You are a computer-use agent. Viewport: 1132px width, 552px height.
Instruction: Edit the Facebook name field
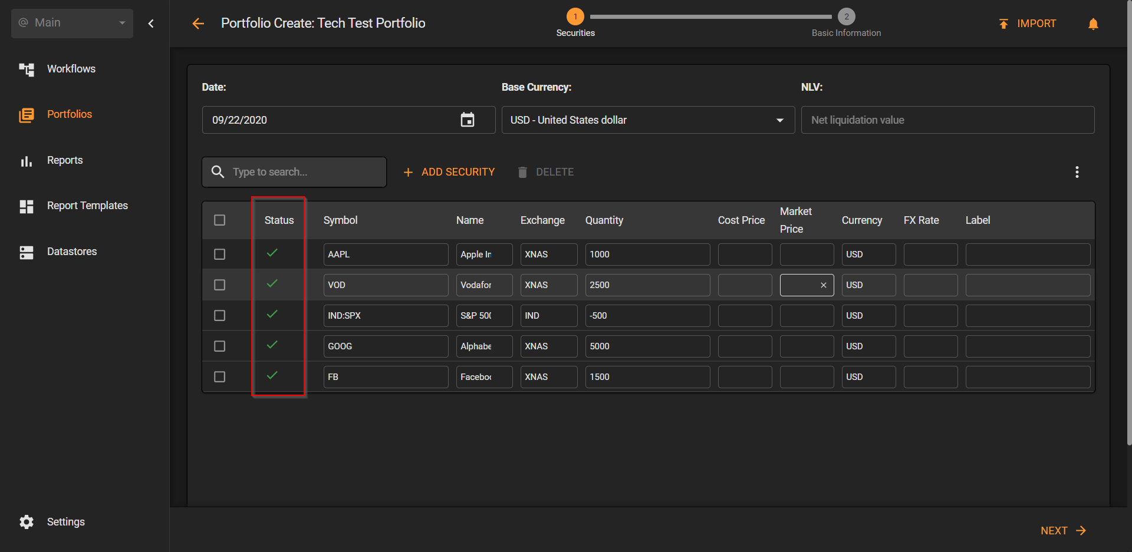(484, 377)
